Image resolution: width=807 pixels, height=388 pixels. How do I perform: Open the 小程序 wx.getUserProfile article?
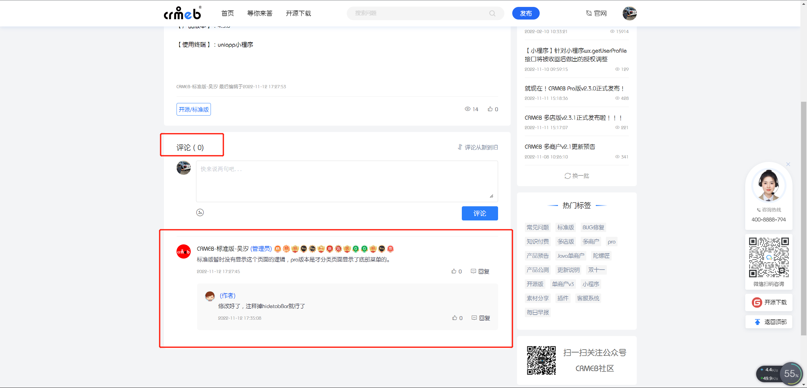[576, 55]
